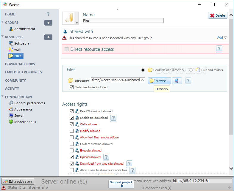Click Support project button

pyautogui.click(x=121, y=184)
